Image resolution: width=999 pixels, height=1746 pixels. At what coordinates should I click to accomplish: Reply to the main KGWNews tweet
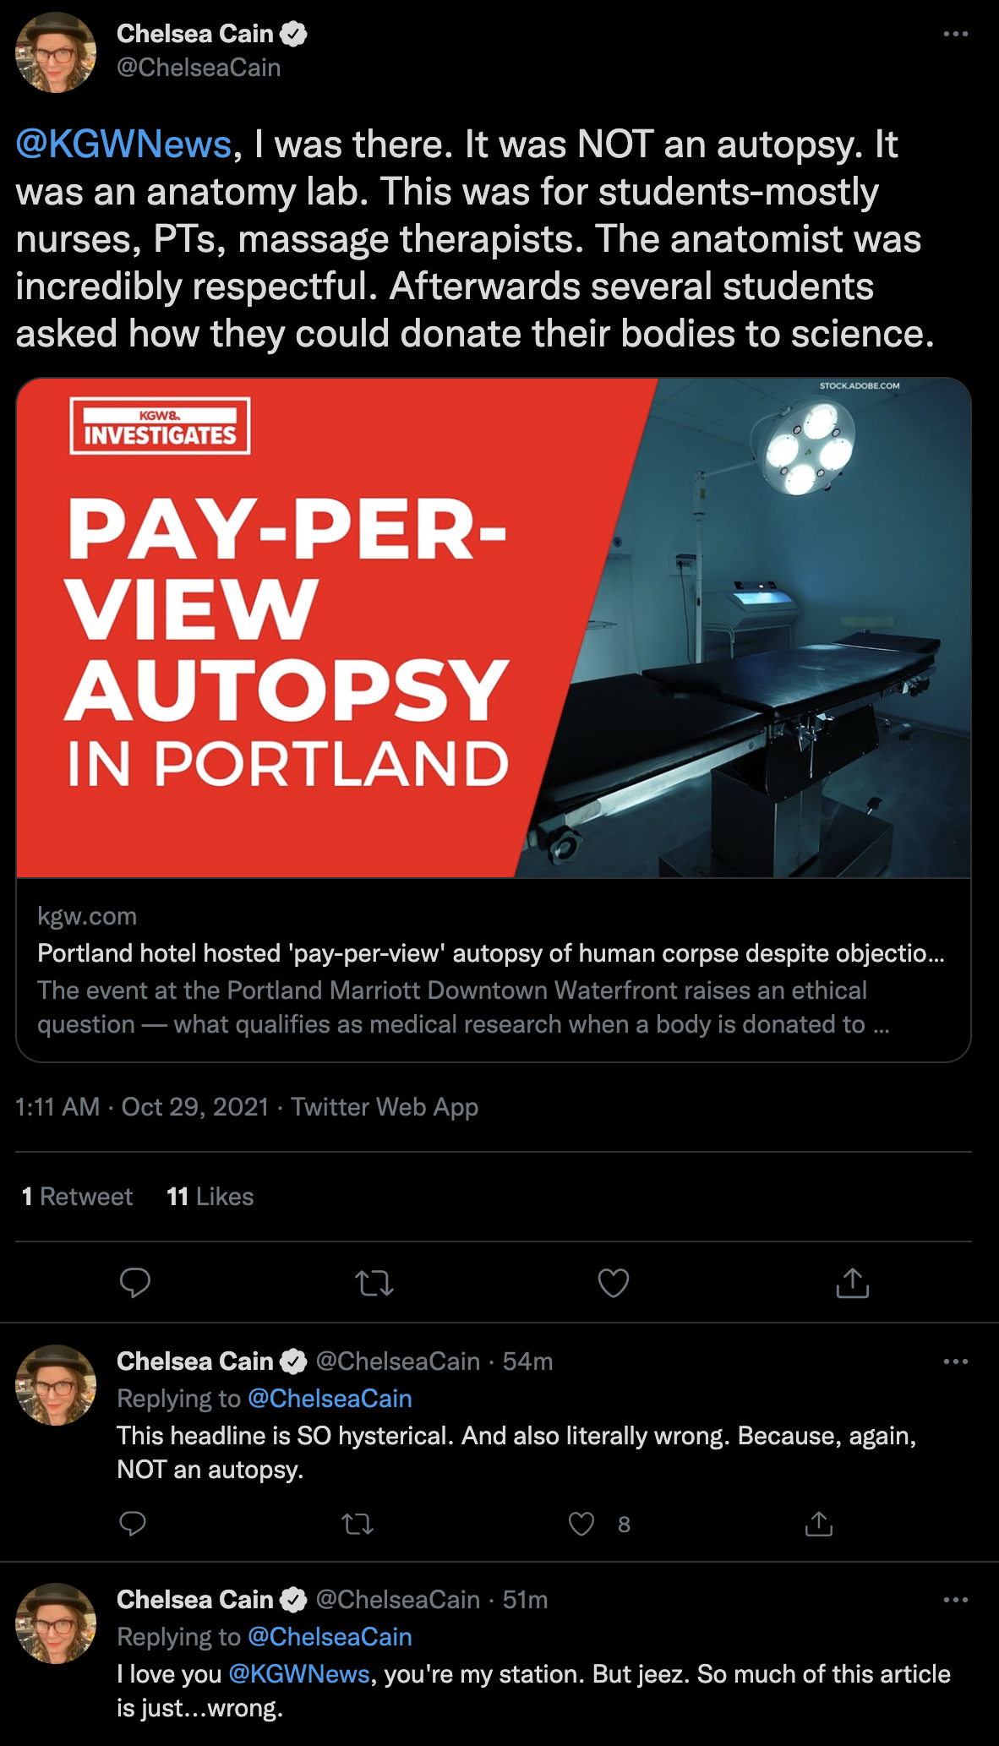point(135,1283)
